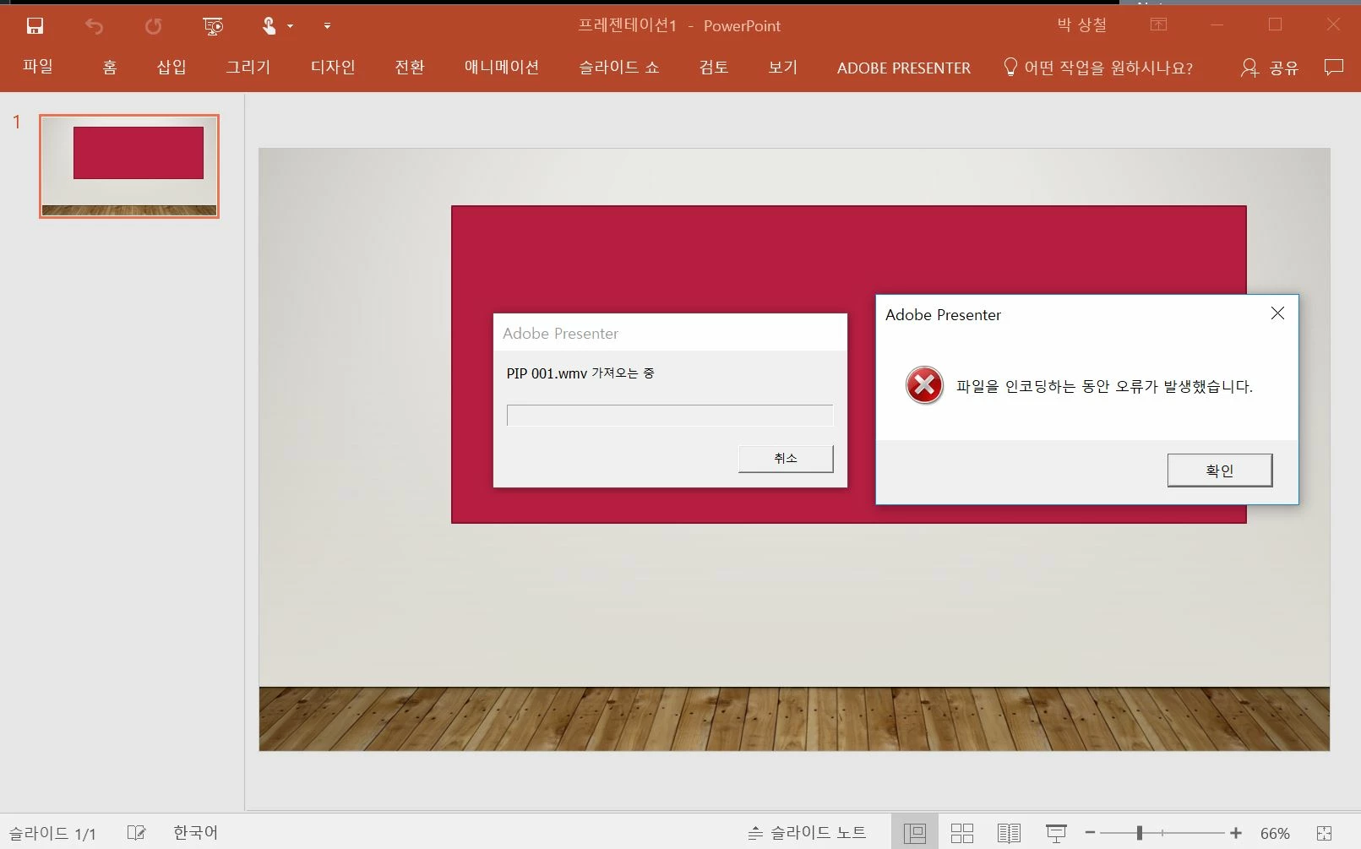Click 한국어 language in status bar
The height and width of the screenshot is (849, 1361).
[x=196, y=833]
